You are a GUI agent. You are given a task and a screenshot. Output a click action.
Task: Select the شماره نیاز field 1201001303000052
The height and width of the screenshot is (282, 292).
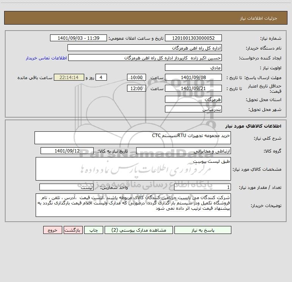pos(193,38)
